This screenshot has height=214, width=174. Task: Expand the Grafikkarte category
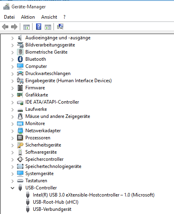[x=13, y=95]
